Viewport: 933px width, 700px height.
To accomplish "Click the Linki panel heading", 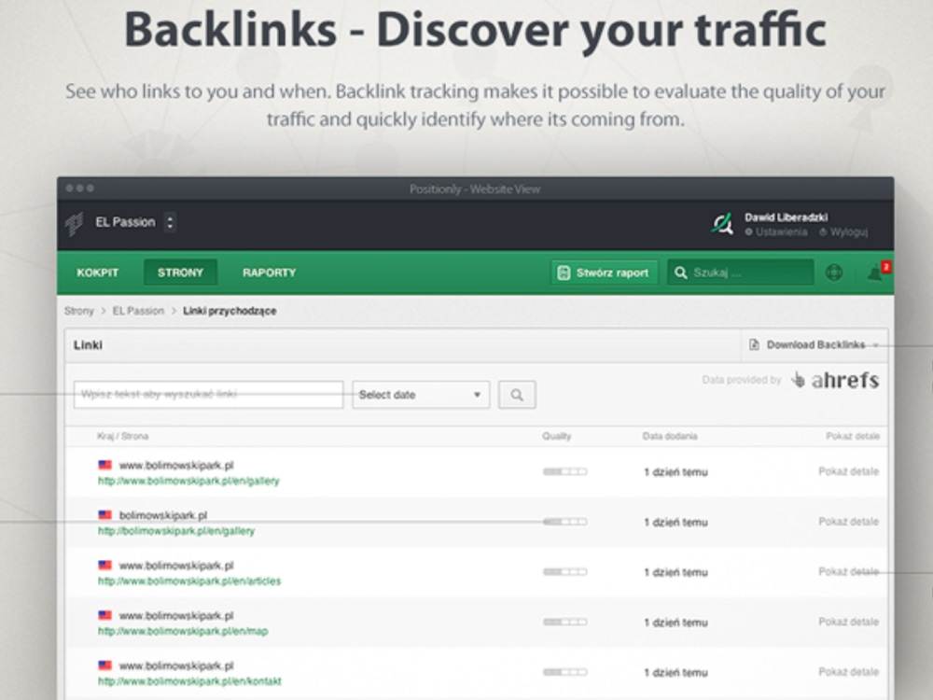I will [x=88, y=345].
